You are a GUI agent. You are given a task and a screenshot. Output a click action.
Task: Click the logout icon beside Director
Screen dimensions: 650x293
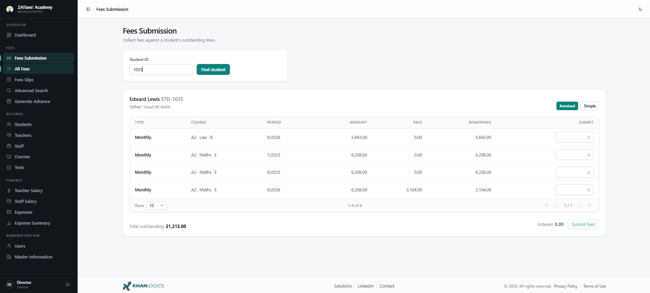(68, 285)
